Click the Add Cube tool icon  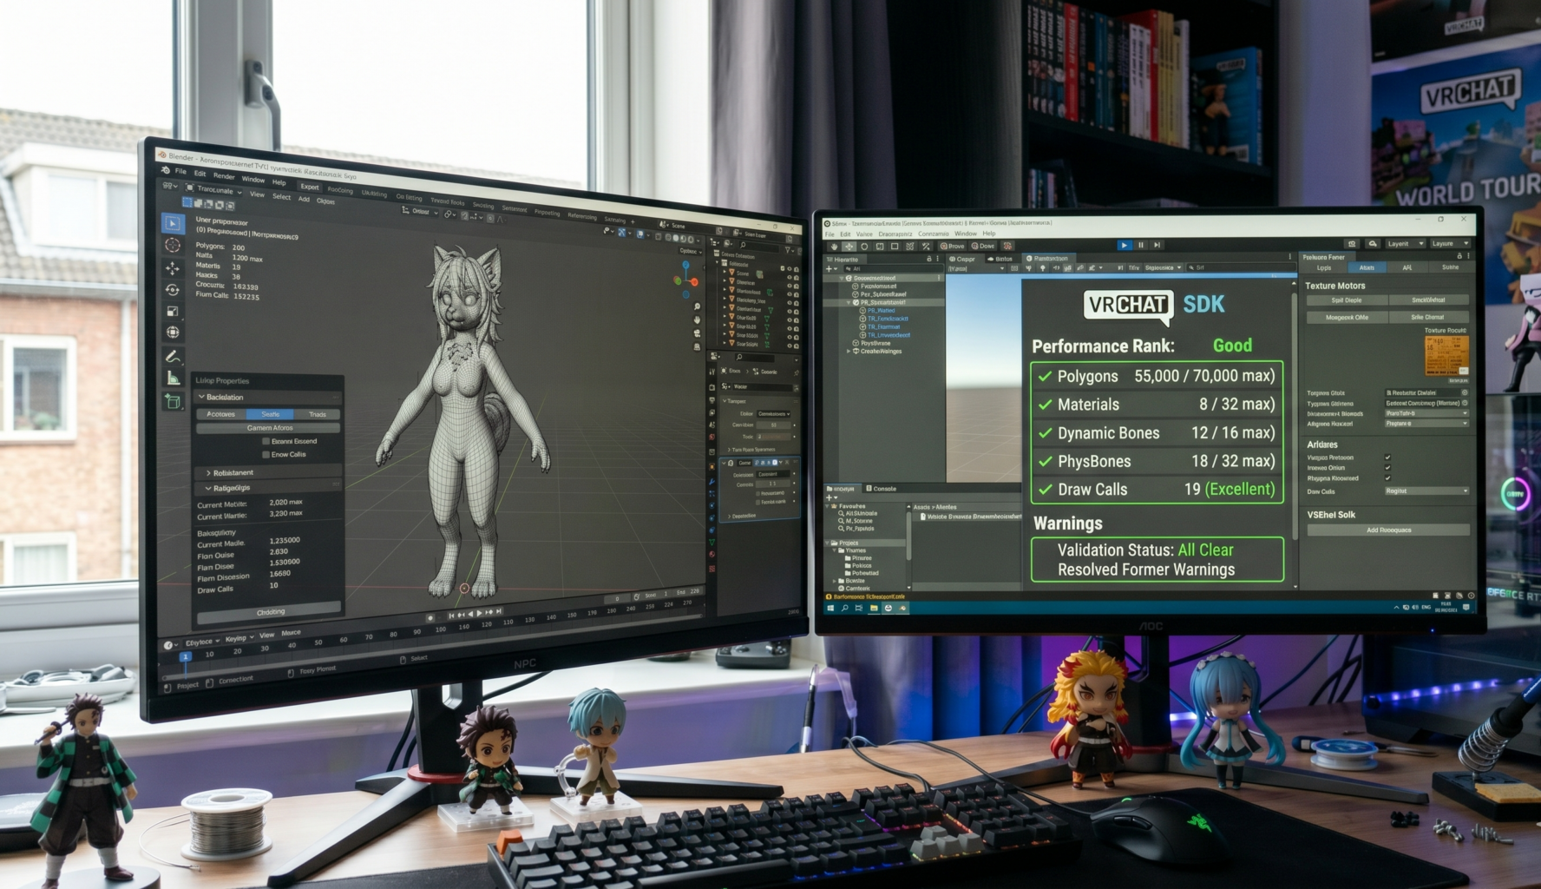click(173, 401)
